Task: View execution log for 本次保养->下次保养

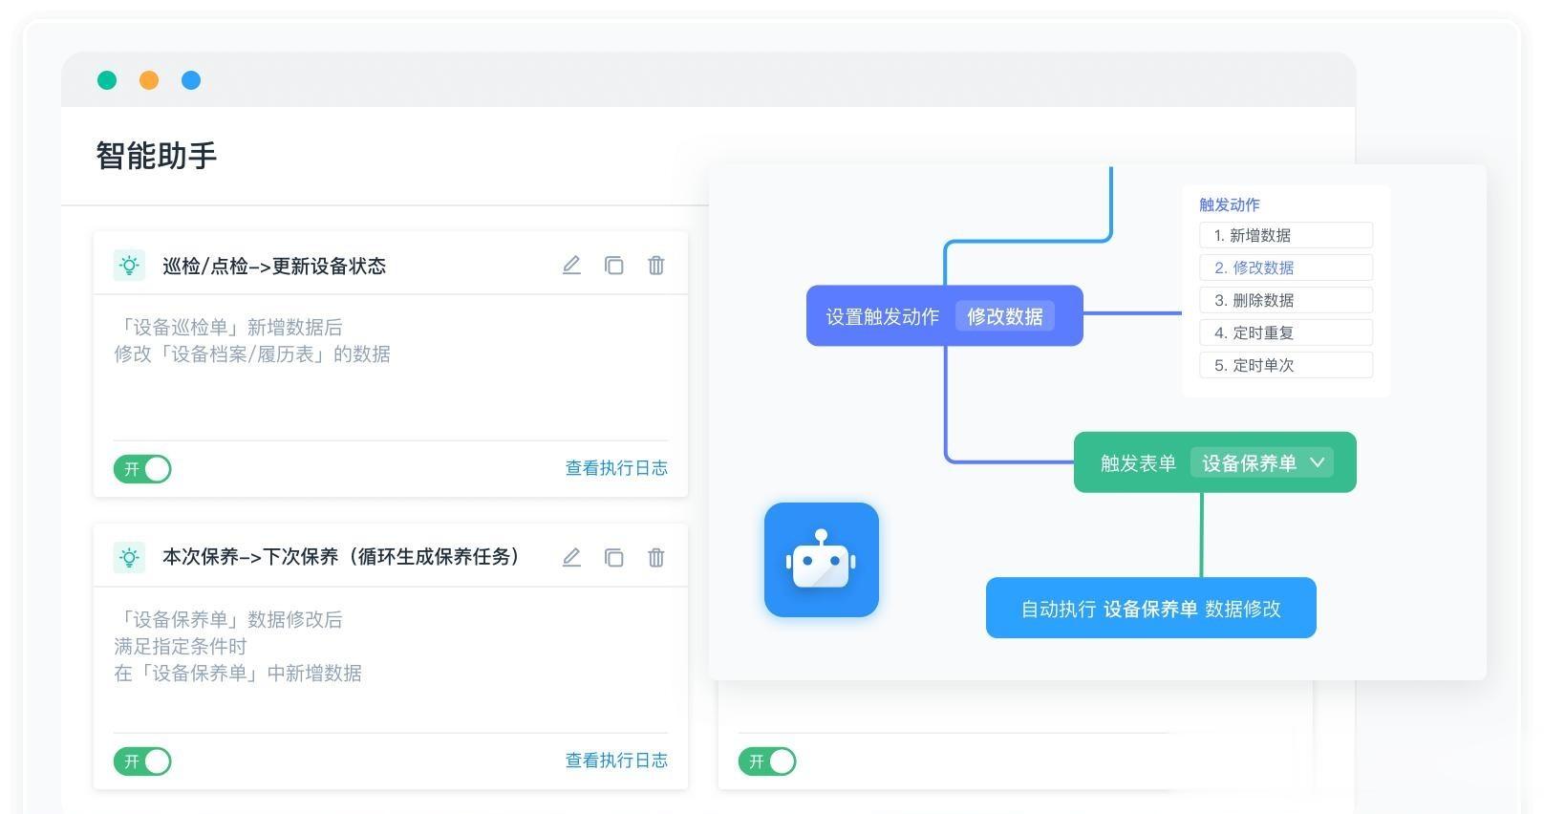Action: 616,760
